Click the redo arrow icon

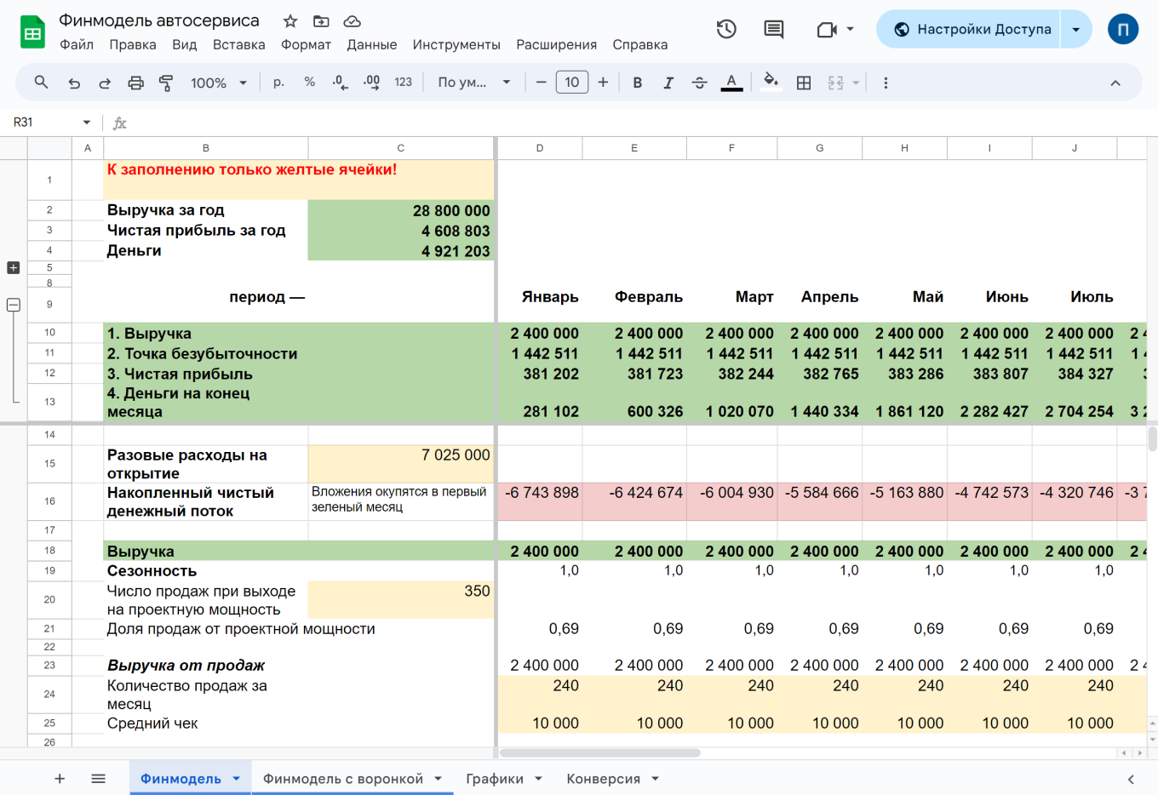tap(105, 83)
